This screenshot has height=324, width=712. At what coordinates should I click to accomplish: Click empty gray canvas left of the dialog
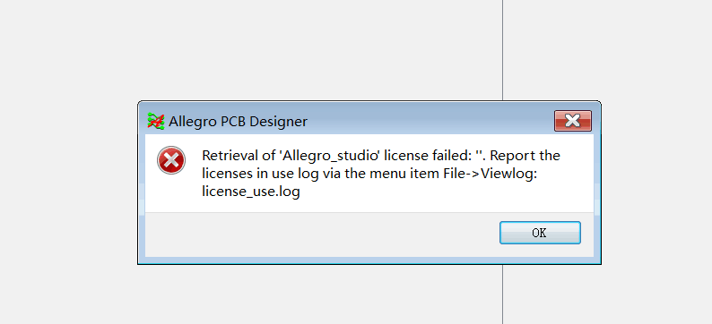click(68, 182)
